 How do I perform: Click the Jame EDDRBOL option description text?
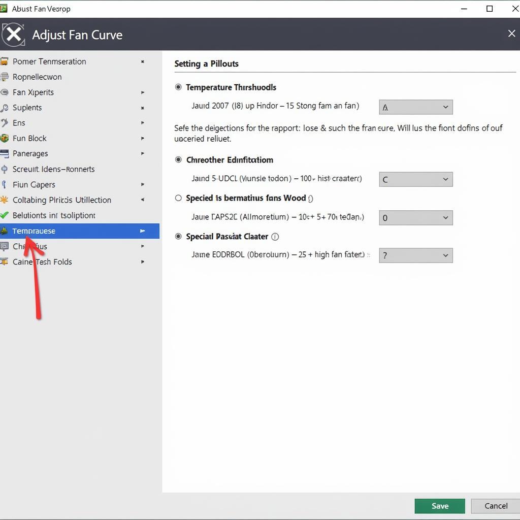click(278, 255)
